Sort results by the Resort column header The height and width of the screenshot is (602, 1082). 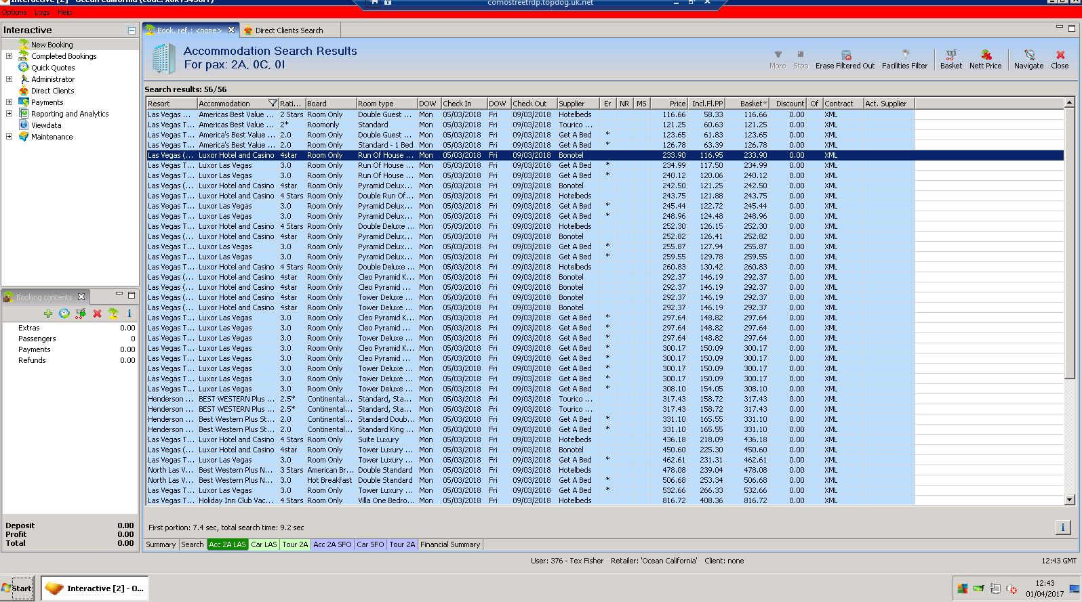[172, 104]
